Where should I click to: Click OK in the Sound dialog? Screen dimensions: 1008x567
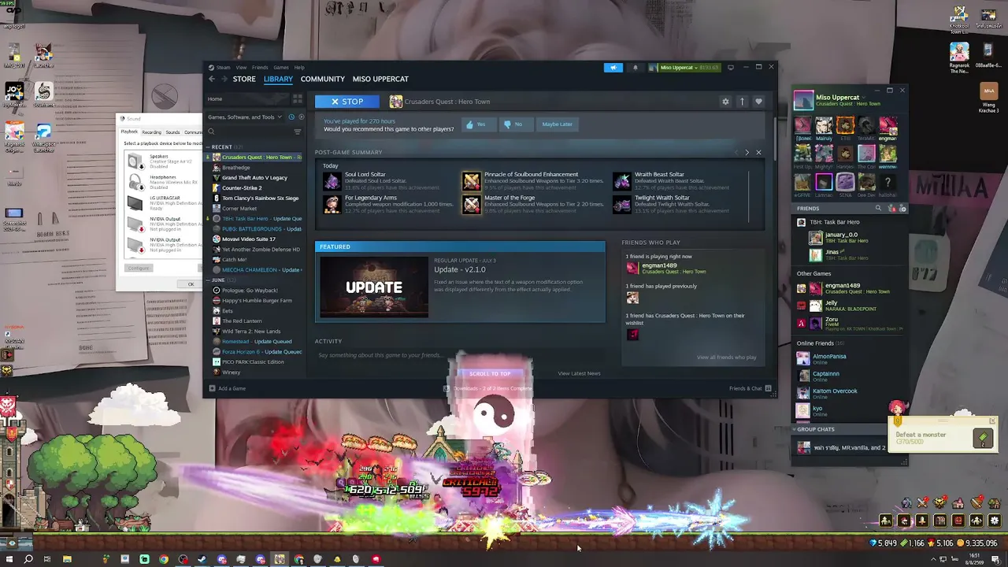click(x=191, y=284)
